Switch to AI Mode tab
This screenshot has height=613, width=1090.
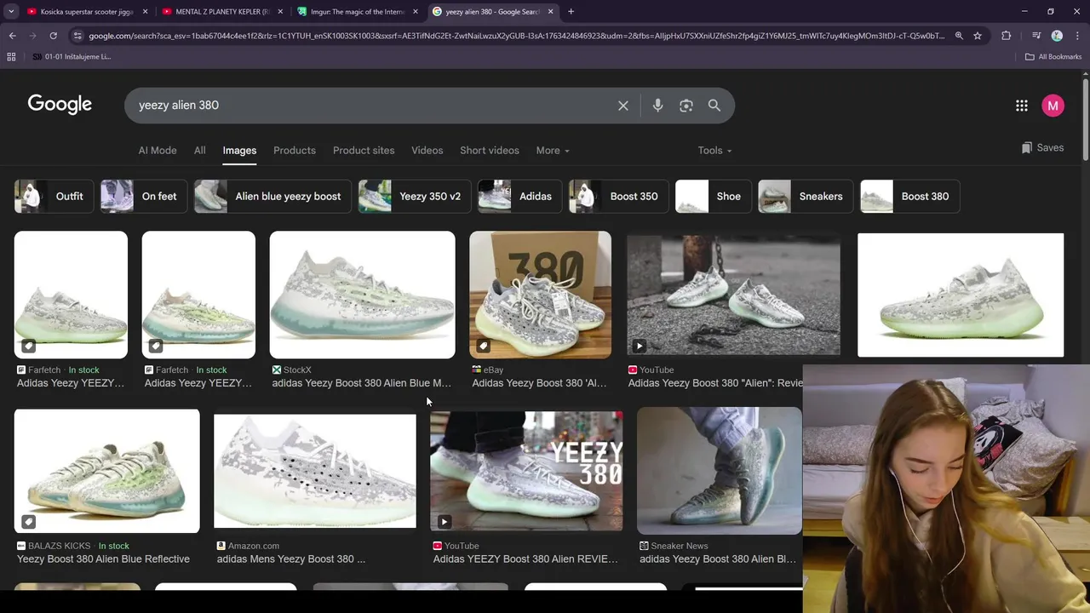pyautogui.click(x=158, y=150)
